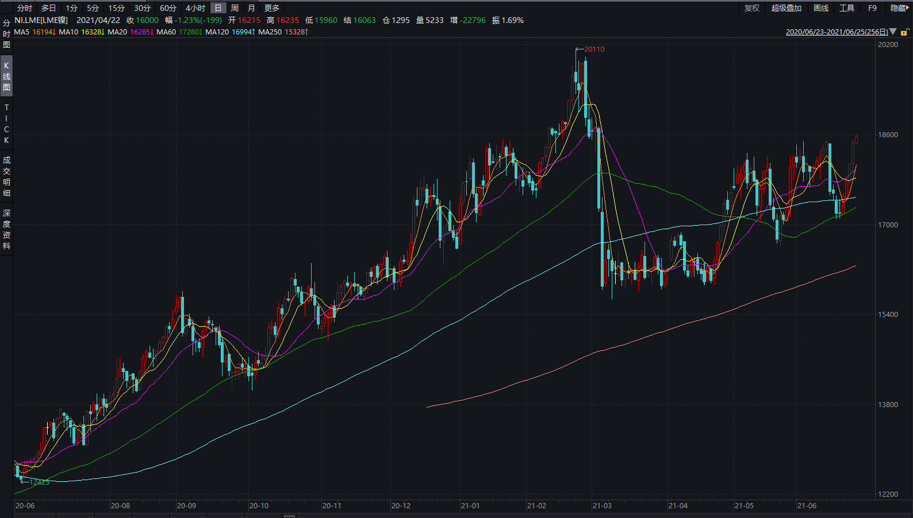
Task: Open the 分时图 sidebar view
Action: click(x=6, y=34)
